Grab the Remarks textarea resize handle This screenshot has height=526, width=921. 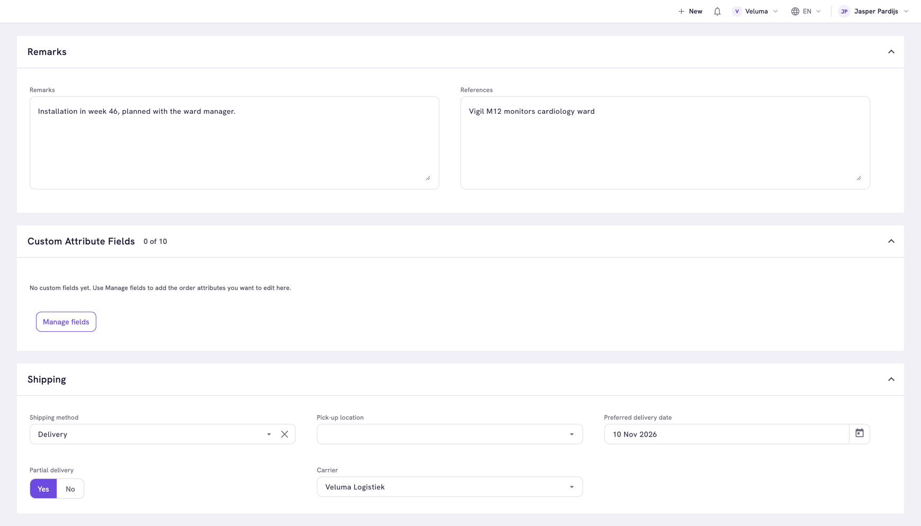click(x=428, y=178)
